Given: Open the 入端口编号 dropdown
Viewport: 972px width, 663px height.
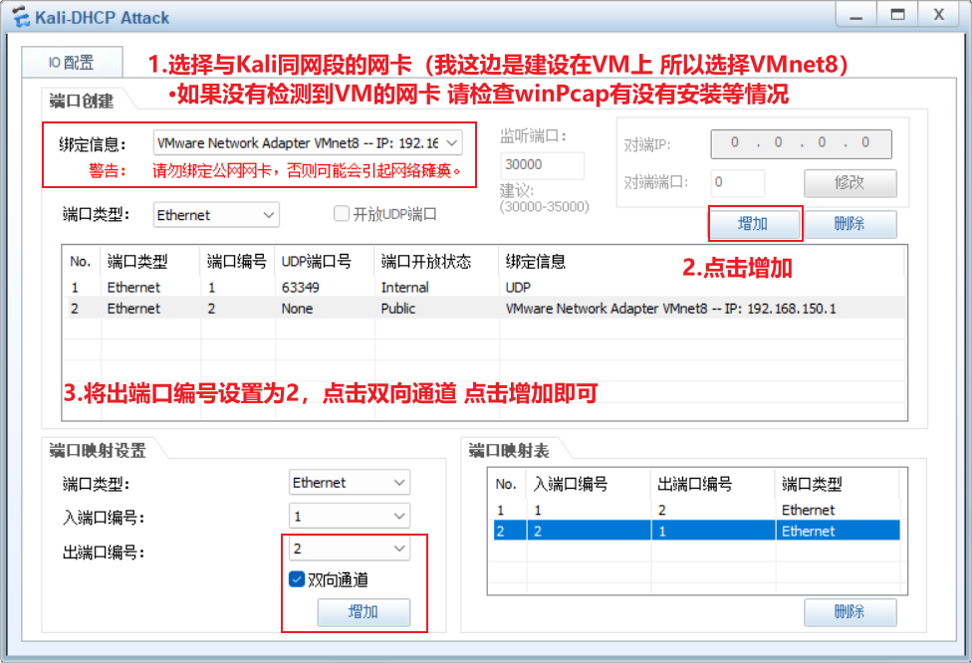Looking at the screenshot, I should 349,516.
